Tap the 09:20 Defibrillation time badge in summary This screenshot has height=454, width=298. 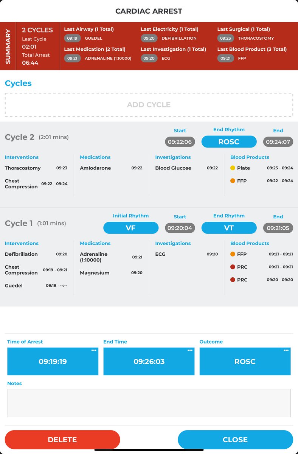pyautogui.click(x=149, y=38)
